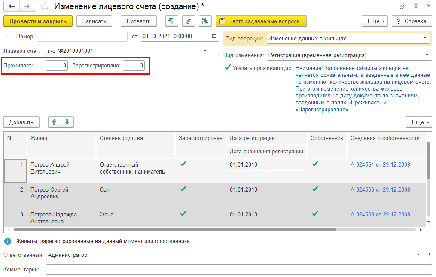This screenshot has width=436, height=277.
Task: Expand the Вид изменения dropdown
Action: 427,55
